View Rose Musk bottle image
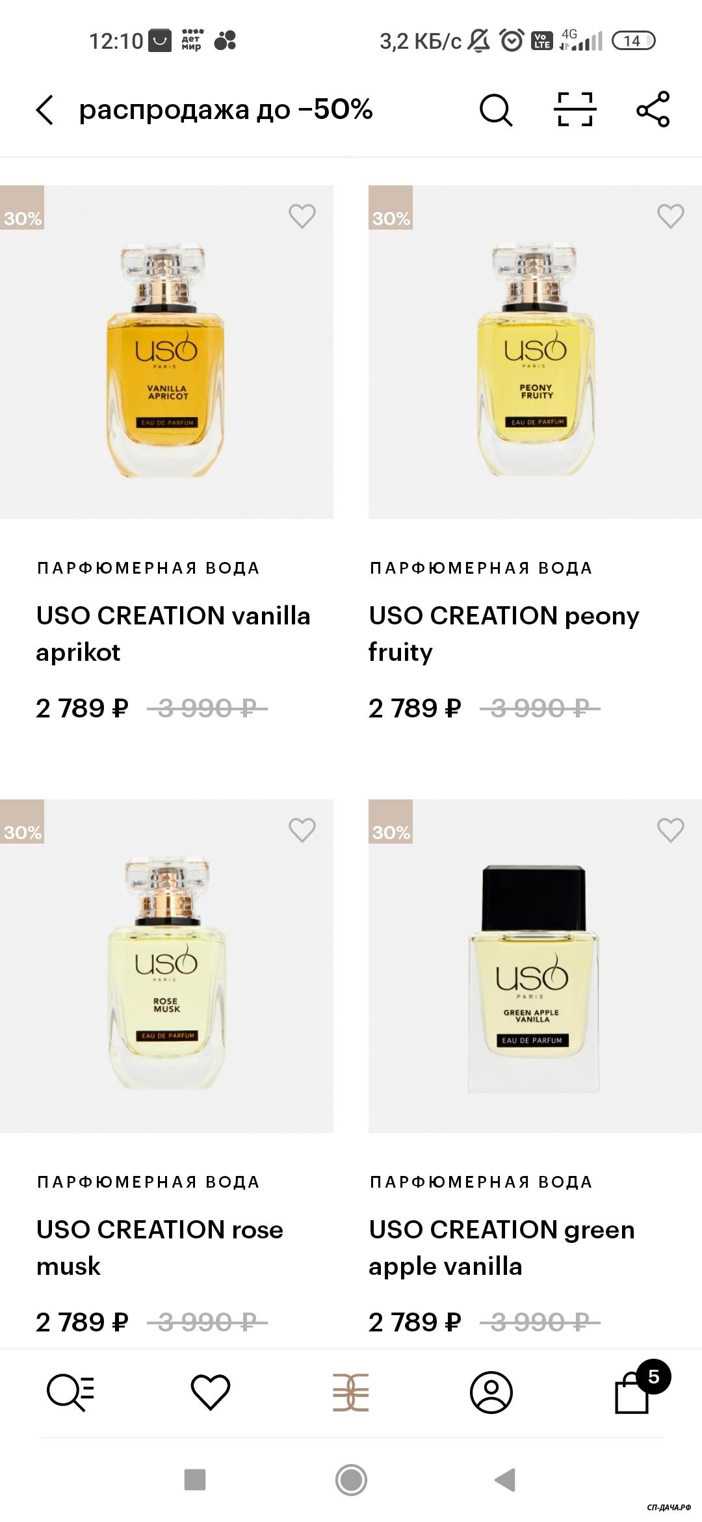This screenshot has width=702, height=1522. (166, 972)
